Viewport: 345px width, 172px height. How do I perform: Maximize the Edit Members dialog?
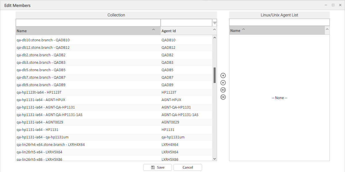tap(333, 5)
